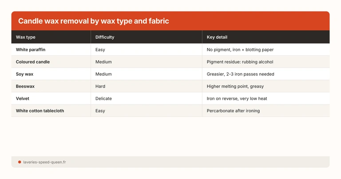The width and height of the screenshot is (341, 179).
Task: Click the 'White cotton tablecloth' row label
Action: (x=40, y=111)
